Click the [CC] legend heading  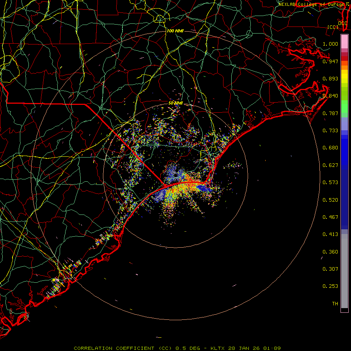click(x=333, y=27)
